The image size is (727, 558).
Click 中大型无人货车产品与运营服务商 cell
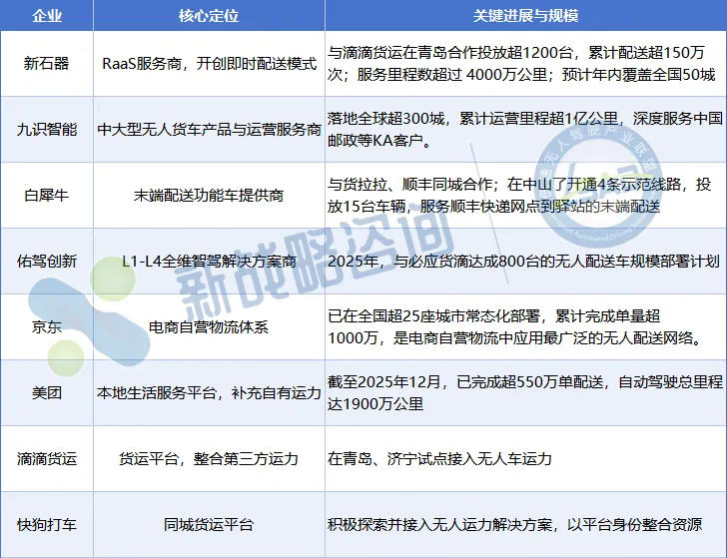pos(209,130)
